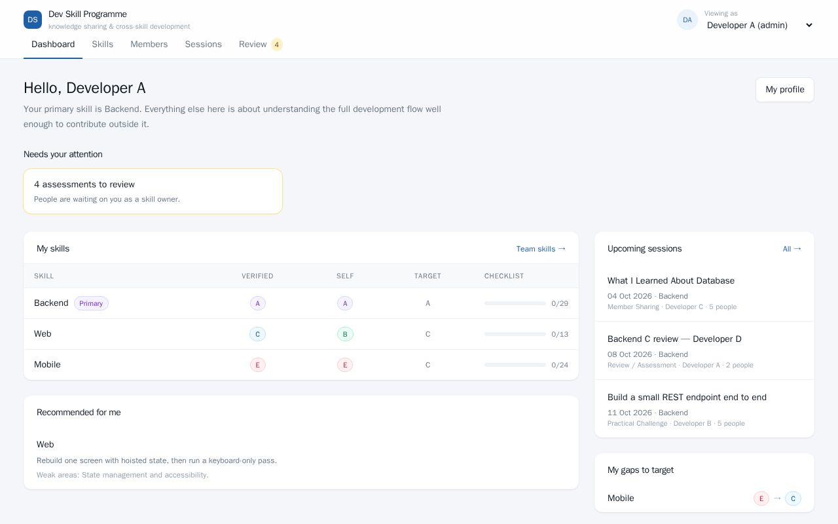Click the DA user avatar

coord(687,20)
